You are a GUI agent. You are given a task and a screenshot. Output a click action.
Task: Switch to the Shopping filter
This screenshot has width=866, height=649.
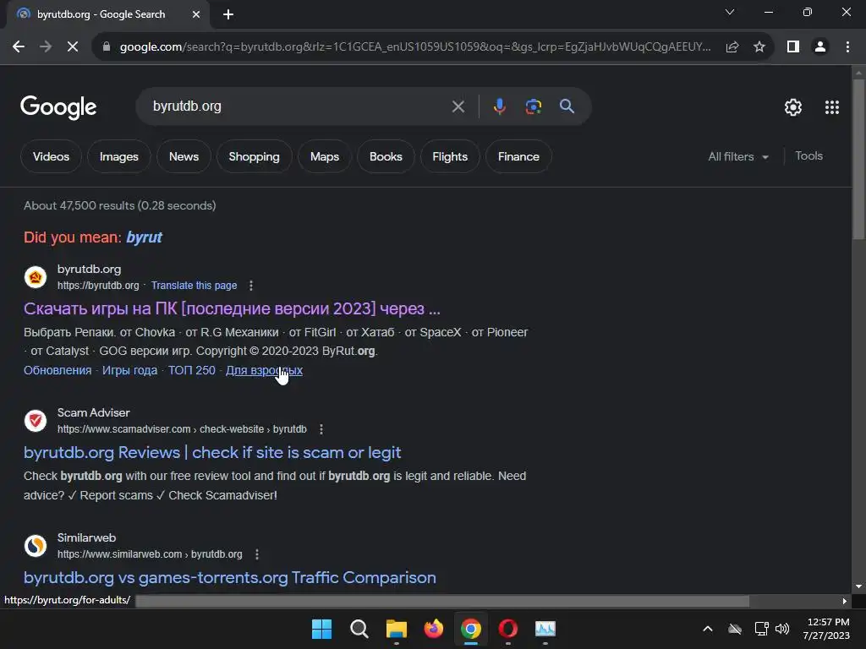pos(254,156)
